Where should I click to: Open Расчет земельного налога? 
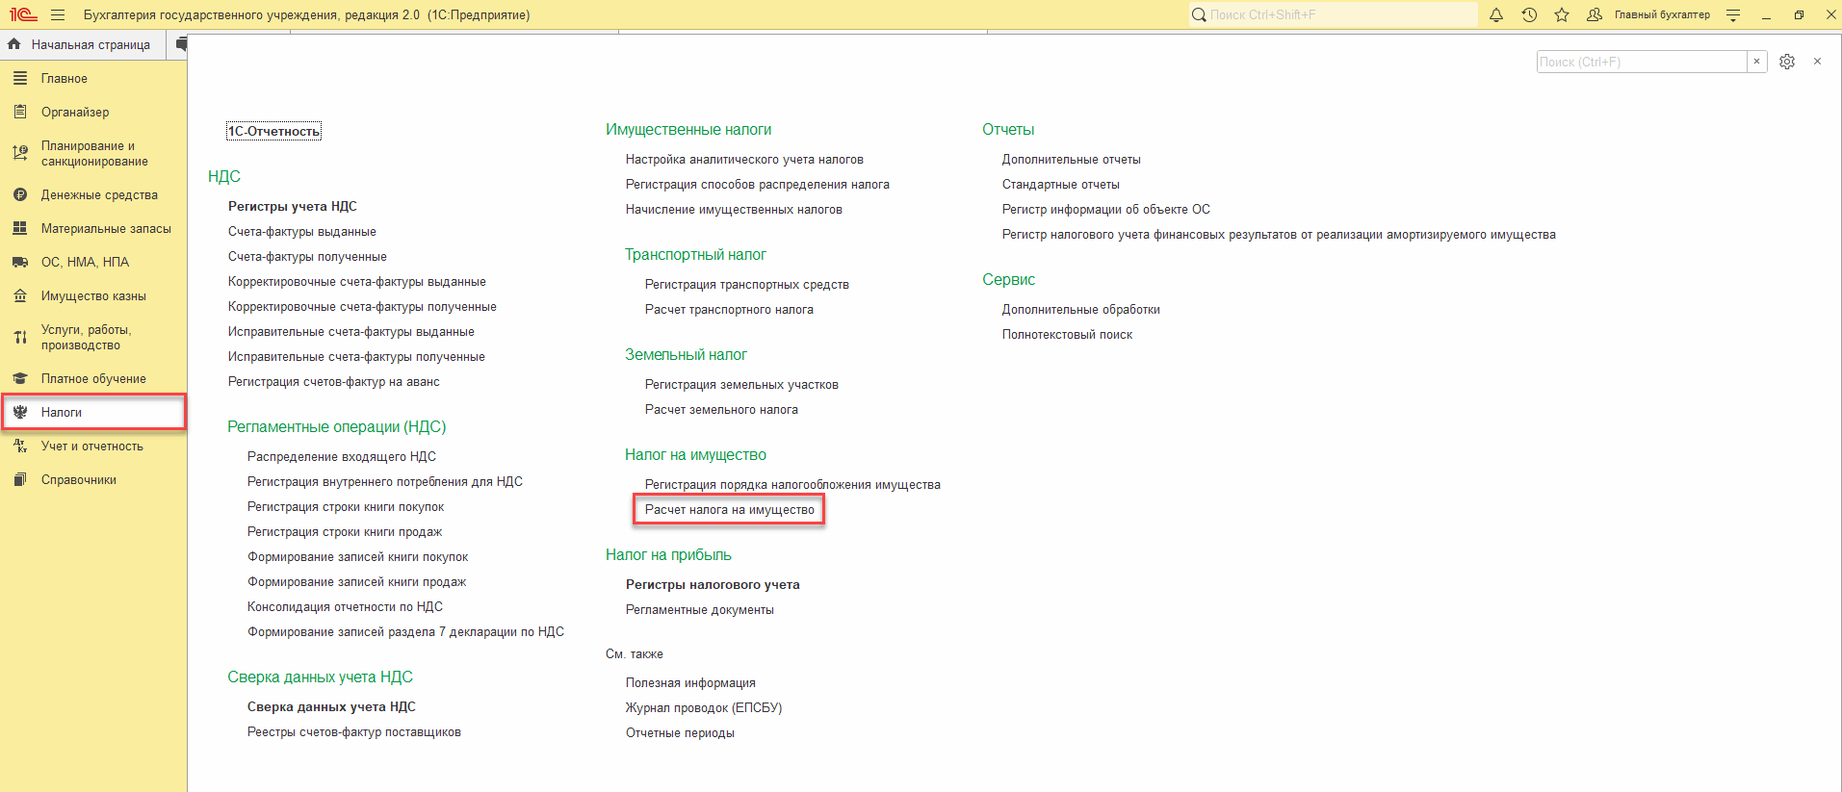click(721, 409)
